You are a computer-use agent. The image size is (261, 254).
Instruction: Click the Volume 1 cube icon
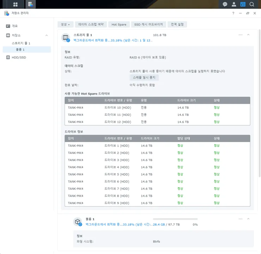tap(78, 222)
